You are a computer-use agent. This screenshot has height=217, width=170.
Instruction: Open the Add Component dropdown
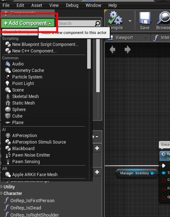(x=28, y=23)
